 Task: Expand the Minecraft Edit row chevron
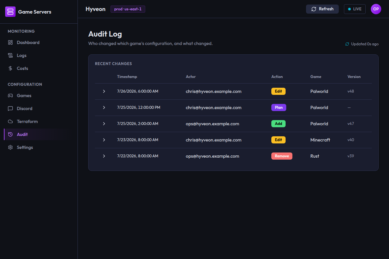104,140
